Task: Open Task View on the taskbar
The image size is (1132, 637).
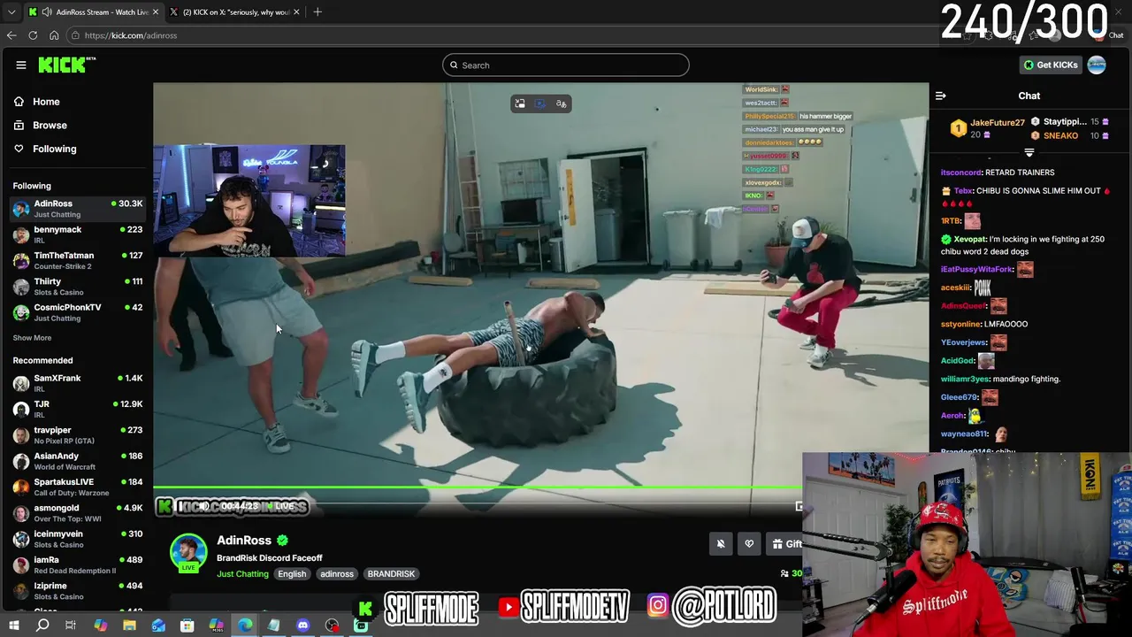Action: click(71, 625)
